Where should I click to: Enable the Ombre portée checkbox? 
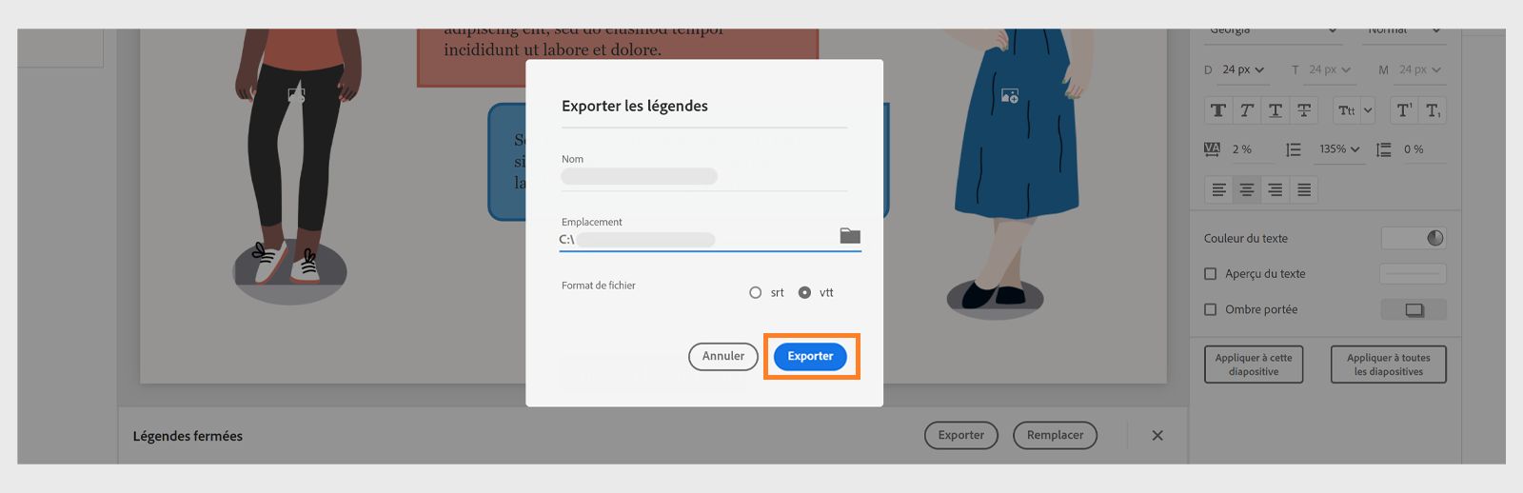[x=1211, y=309]
